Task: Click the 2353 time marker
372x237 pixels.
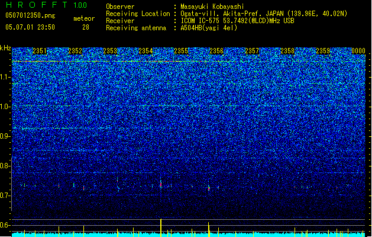Action: click(x=110, y=51)
